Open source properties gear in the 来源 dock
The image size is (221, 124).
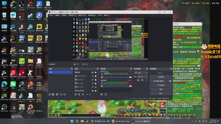83,94
